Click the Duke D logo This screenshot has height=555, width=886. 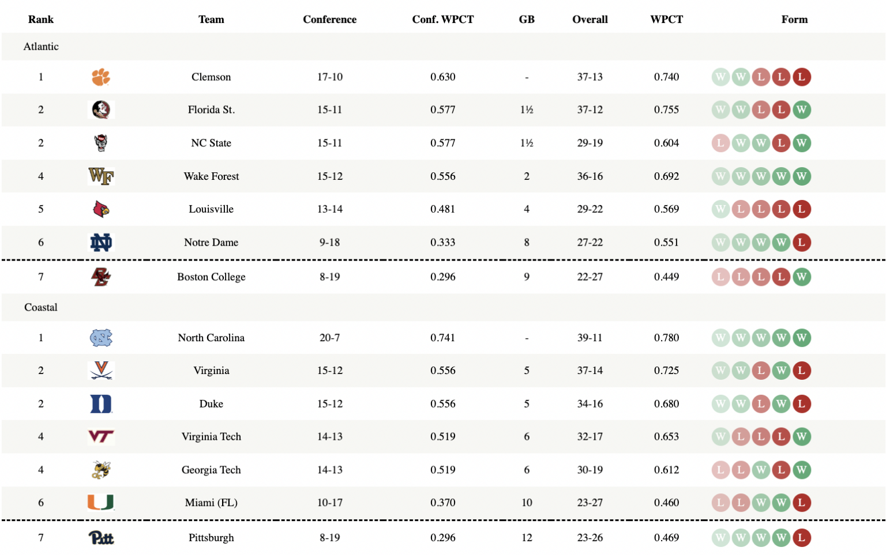click(101, 404)
